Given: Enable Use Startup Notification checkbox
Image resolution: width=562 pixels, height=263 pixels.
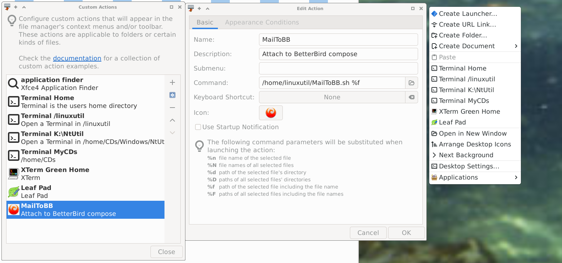Looking at the screenshot, I should [198, 127].
